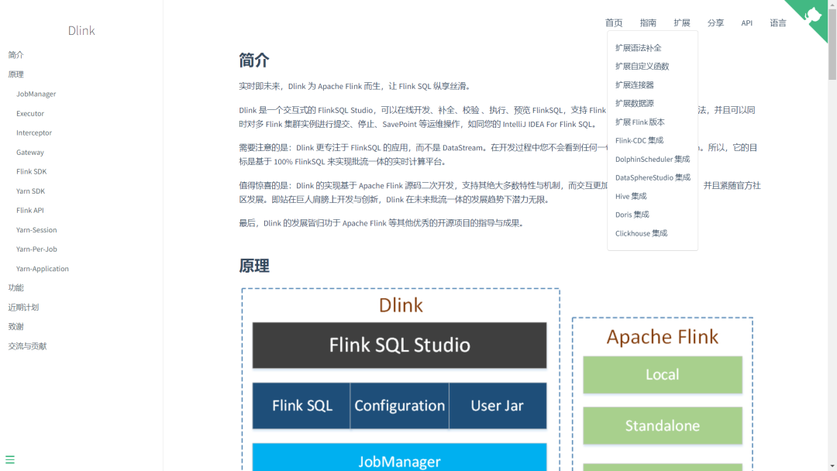Open Flink-CDC 集成 entry

(x=639, y=140)
